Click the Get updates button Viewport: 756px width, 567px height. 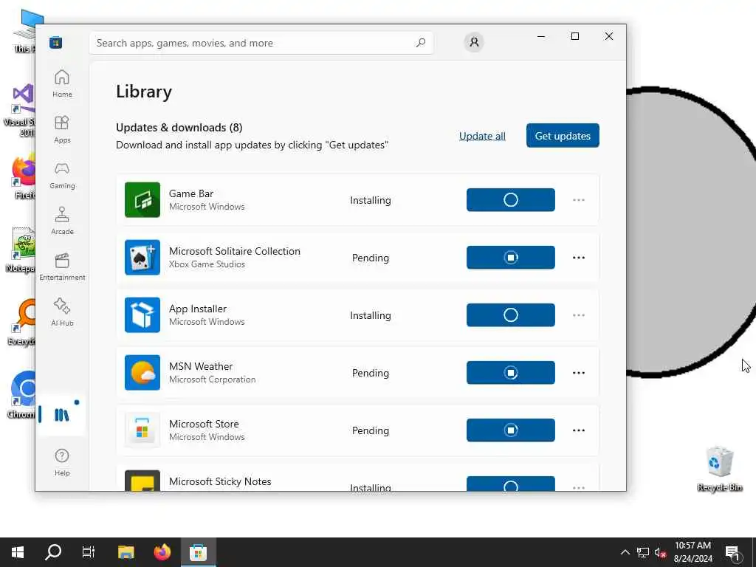pyautogui.click(x=563, y=136)
